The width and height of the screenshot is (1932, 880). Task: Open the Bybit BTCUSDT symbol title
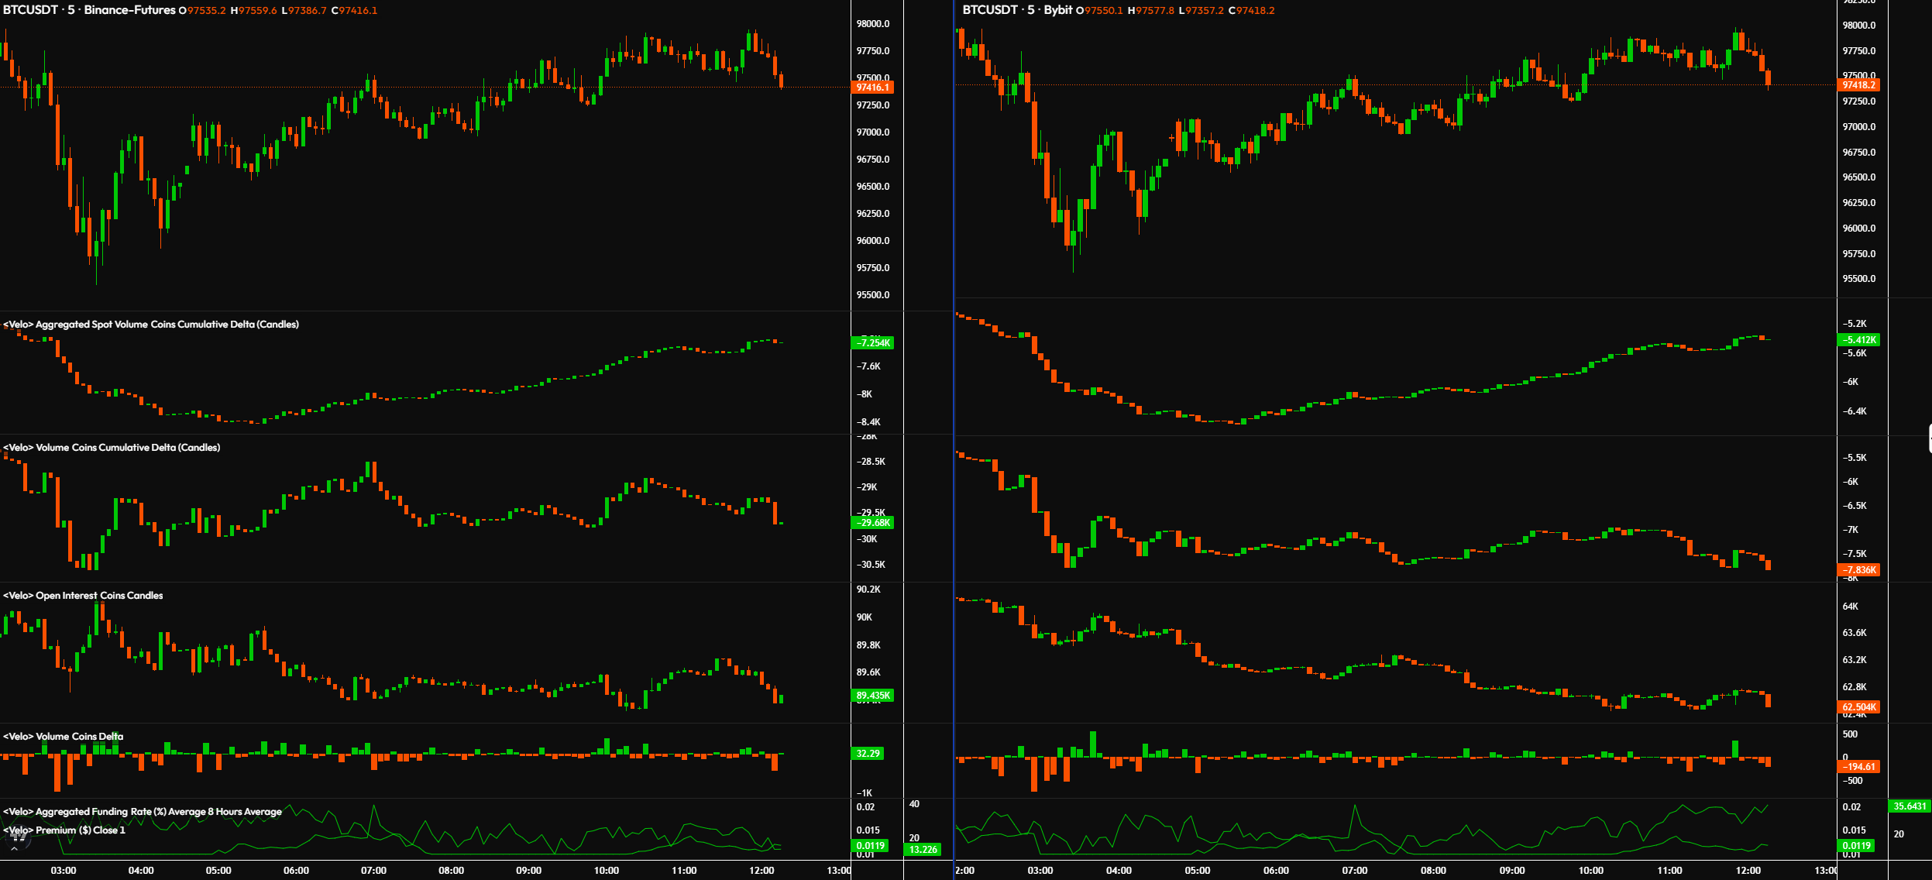pos(1017,10)
